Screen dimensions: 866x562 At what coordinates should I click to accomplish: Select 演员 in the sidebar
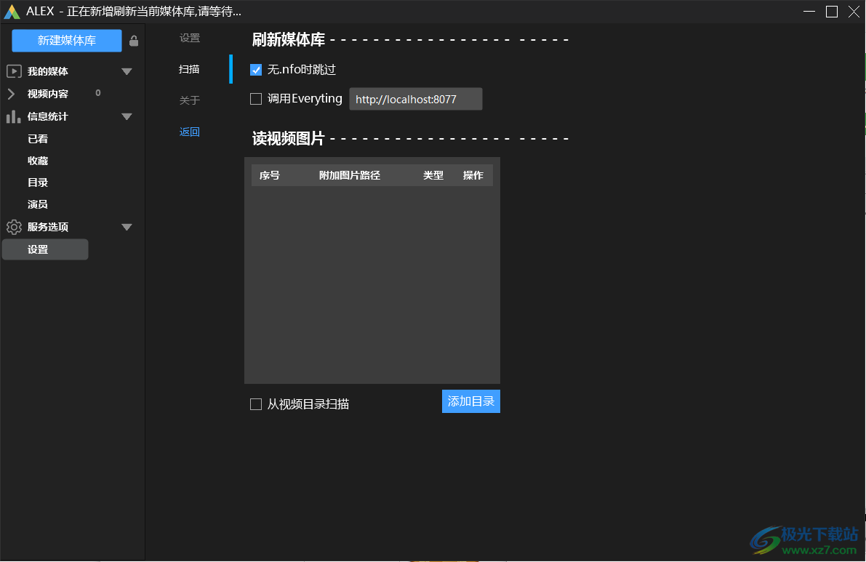point(38,204)
